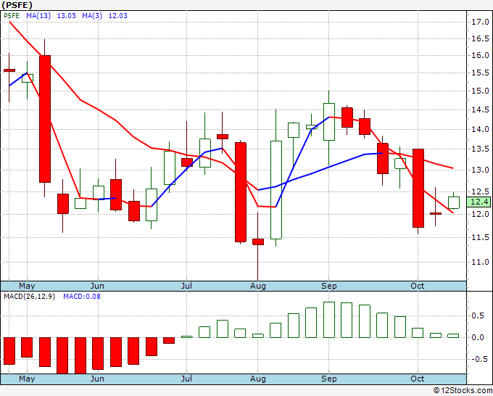Click the 12.0 price axis label
The height and width of the screenshot is (396, 493).
coord(480,214)
